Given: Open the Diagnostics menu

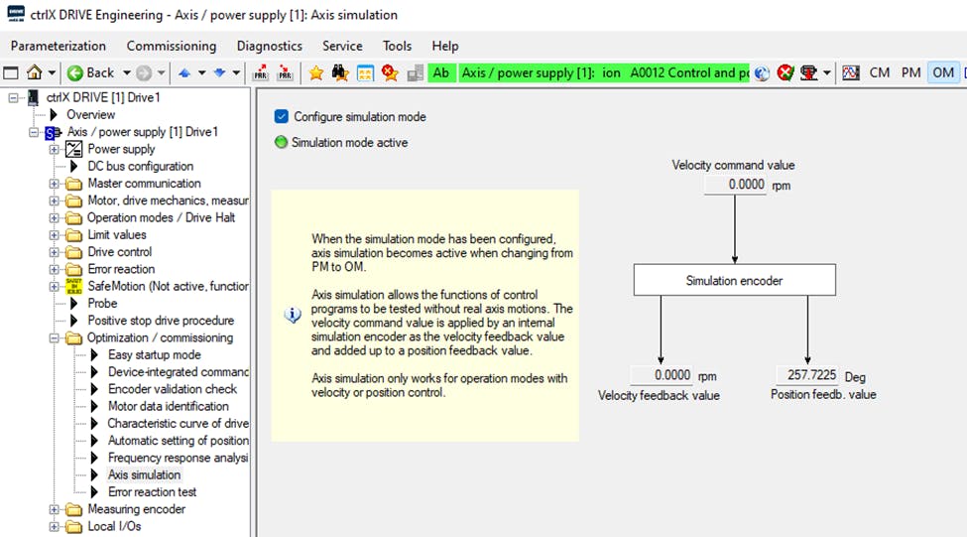Looking at the screenshot, I should click(269, 46).
